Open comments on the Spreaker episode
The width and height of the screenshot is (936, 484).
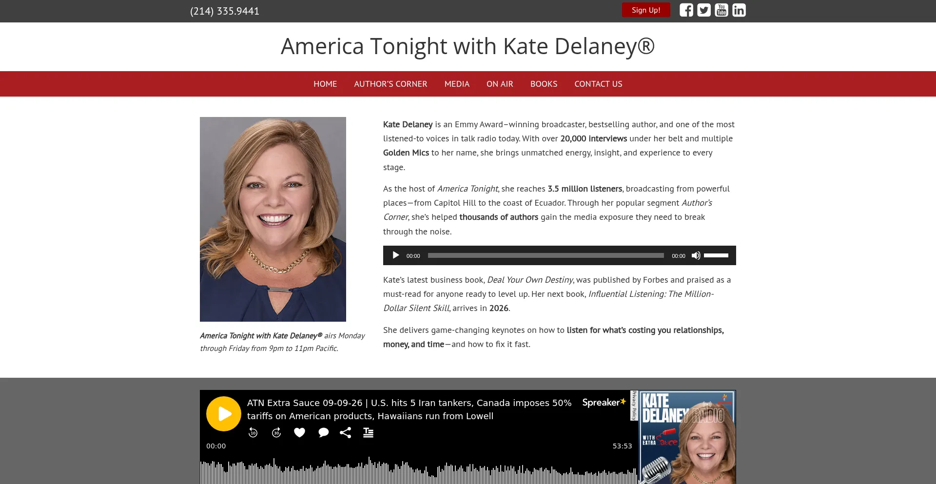pos(323,432)
